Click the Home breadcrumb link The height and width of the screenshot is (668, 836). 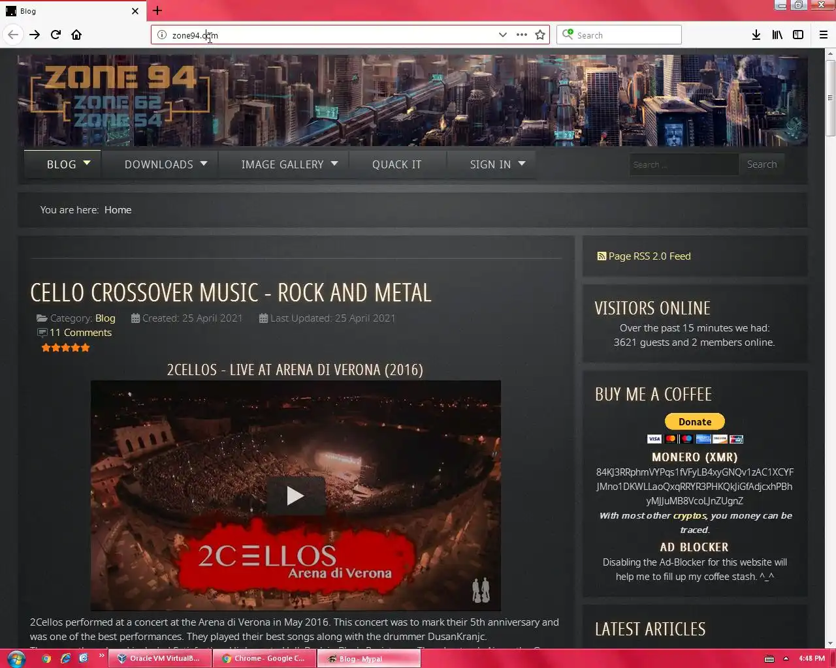[x=118, y=210]
